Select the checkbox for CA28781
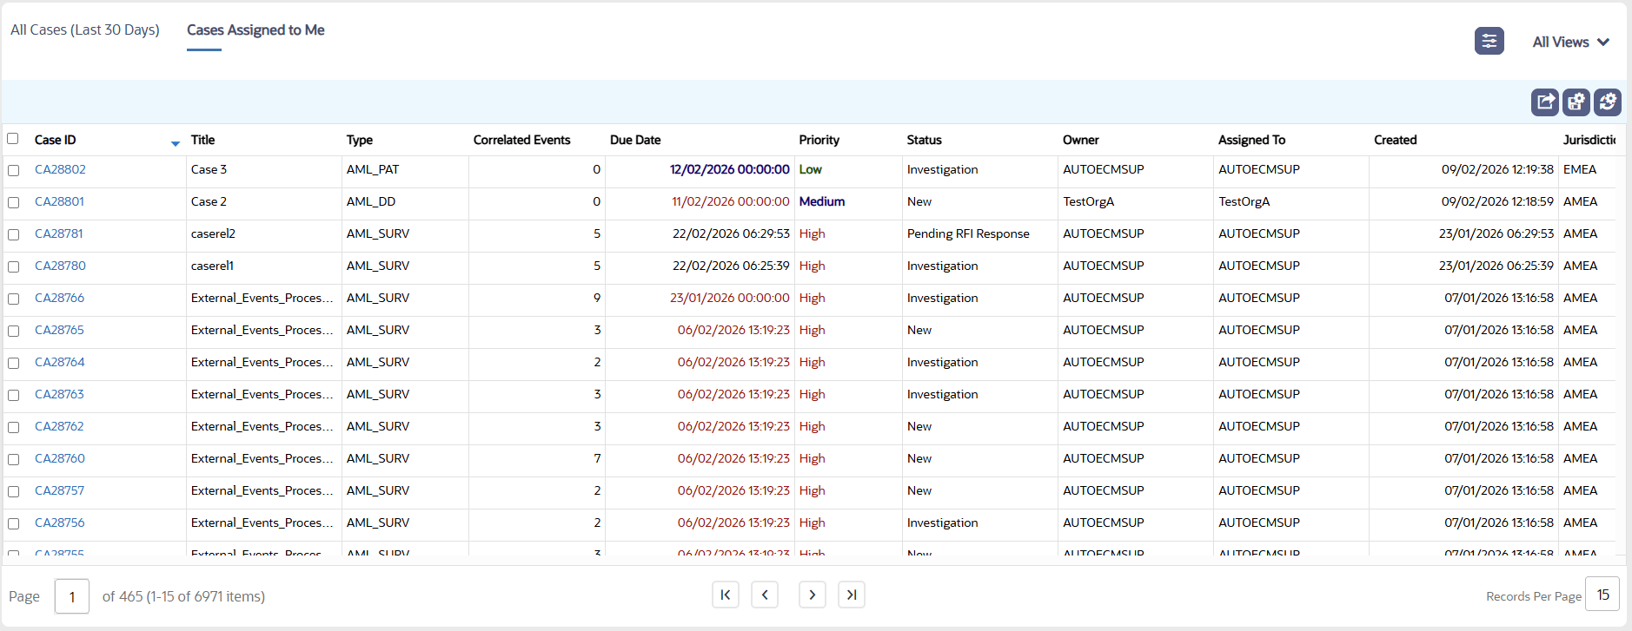This screenshot has height=631, width=1632. (13, 234)
